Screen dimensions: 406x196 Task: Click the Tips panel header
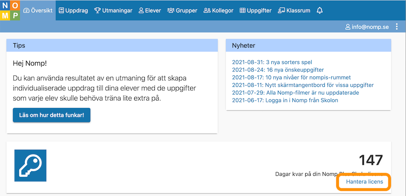click(112, 45)
